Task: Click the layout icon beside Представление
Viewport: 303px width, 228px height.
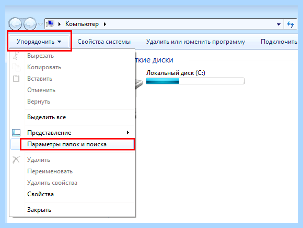Action: pyautogui.click(x=16, y=133)
